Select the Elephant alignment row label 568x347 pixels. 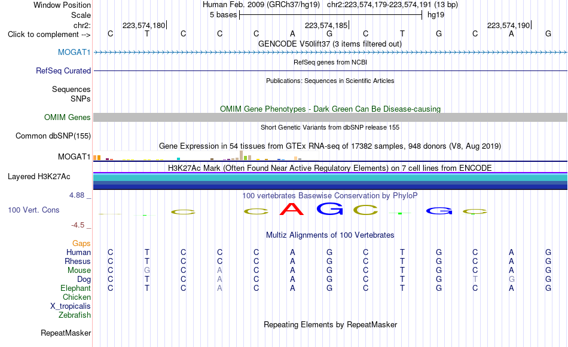click(75, 288)
